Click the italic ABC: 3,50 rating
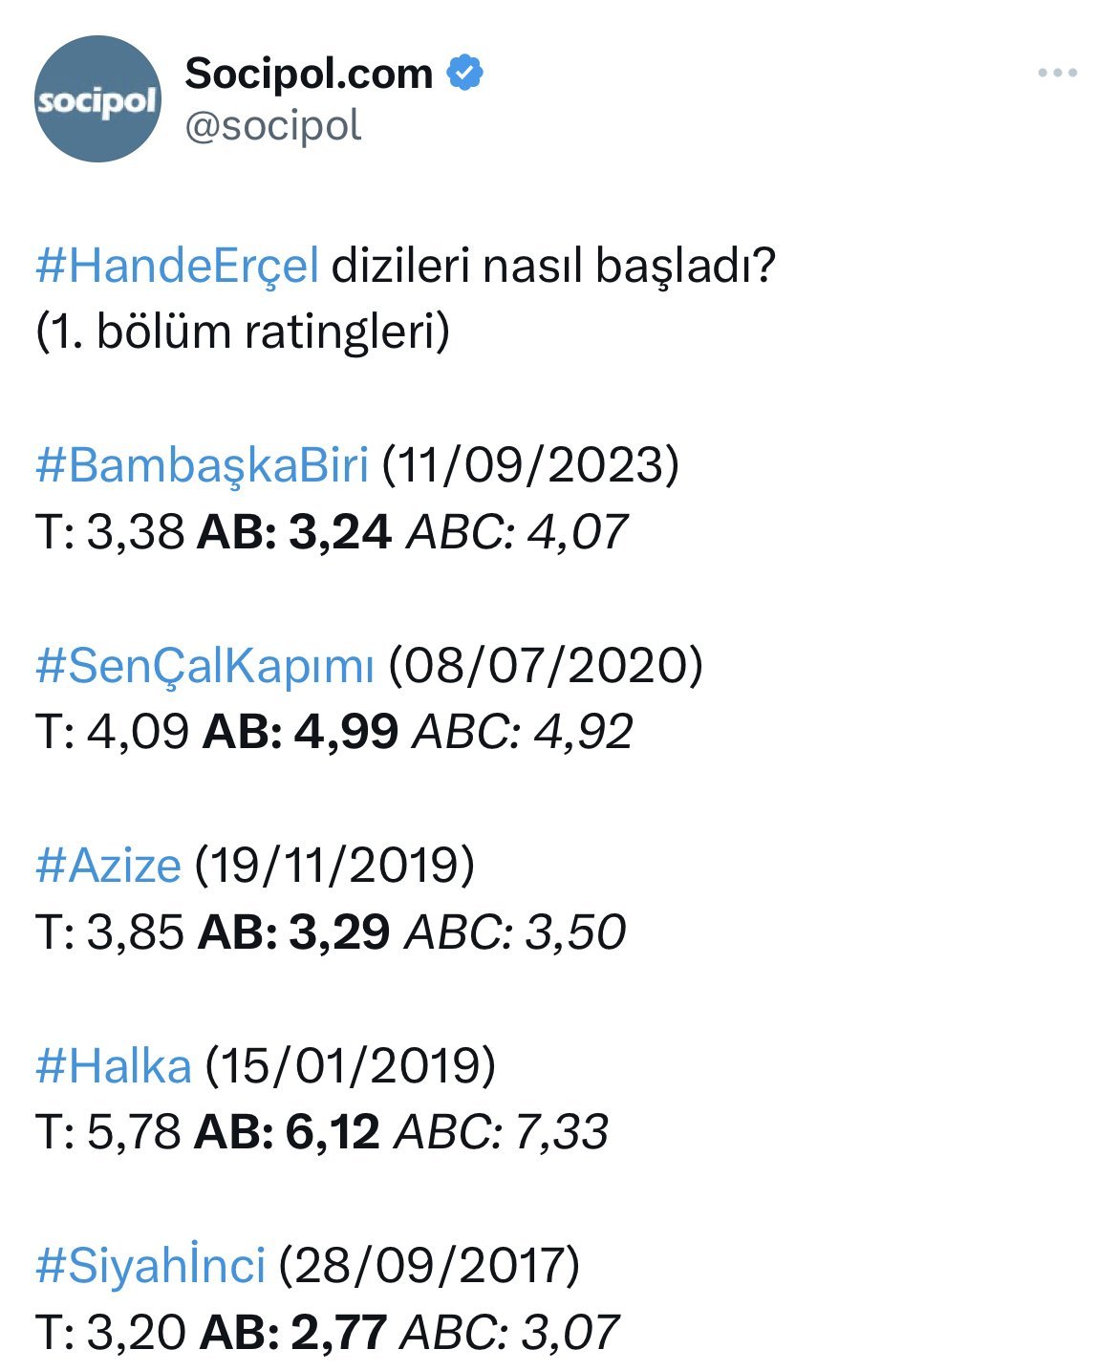The image size is (1118, 1371). (515, 932)
